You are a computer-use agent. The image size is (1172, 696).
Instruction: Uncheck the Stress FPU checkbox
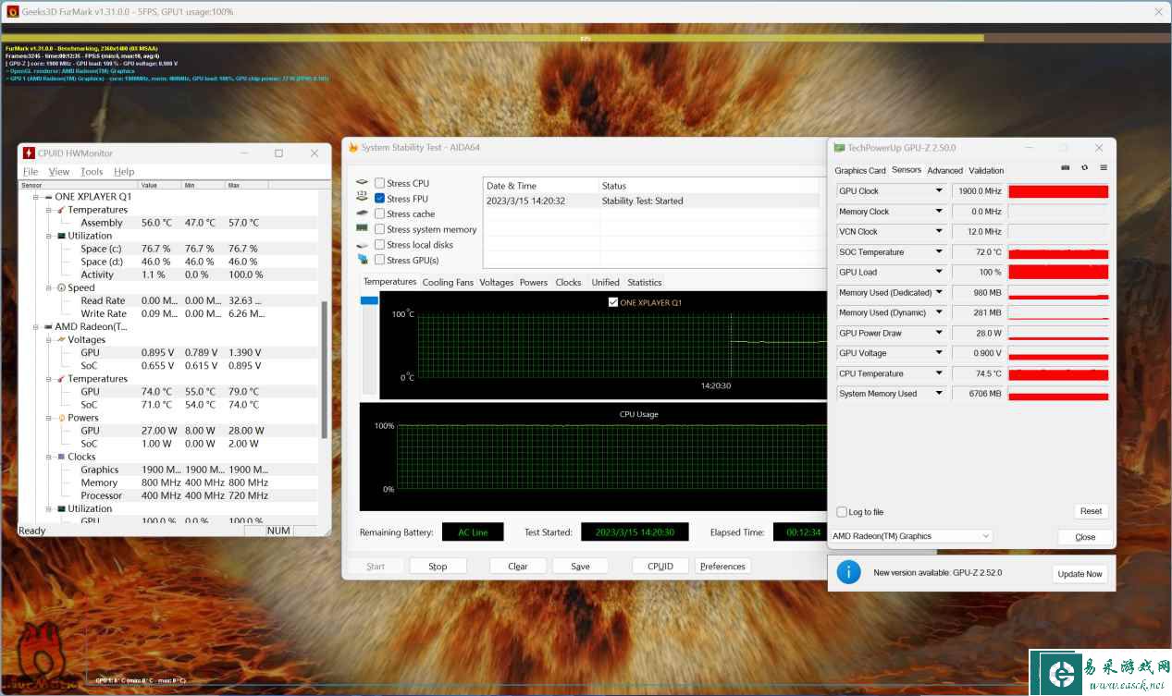(x=379, y=198)
